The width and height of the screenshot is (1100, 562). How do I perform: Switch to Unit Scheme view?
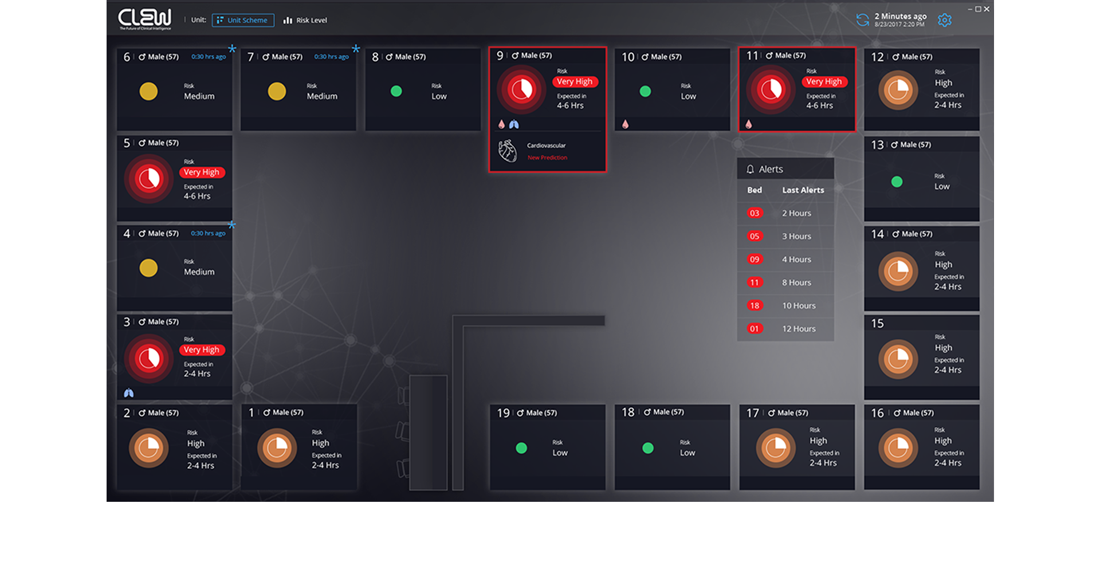pos(243,20)
